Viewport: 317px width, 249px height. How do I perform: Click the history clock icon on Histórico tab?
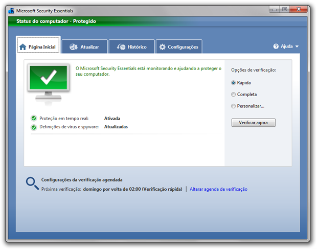pyautogui.click(x=121, y=47)
